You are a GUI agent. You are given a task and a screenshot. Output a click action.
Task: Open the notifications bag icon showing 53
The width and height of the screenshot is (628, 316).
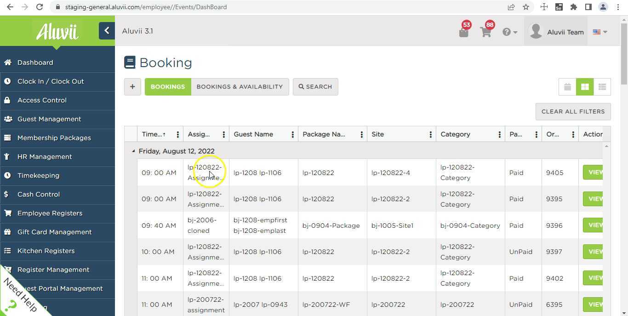point(463,31)
